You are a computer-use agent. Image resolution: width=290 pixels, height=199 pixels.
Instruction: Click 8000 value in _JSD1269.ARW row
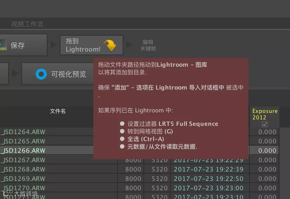click(133, 179)
